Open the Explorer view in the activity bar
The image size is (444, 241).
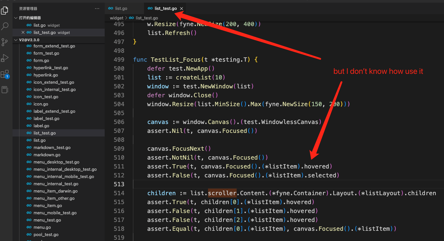(5, 10)
